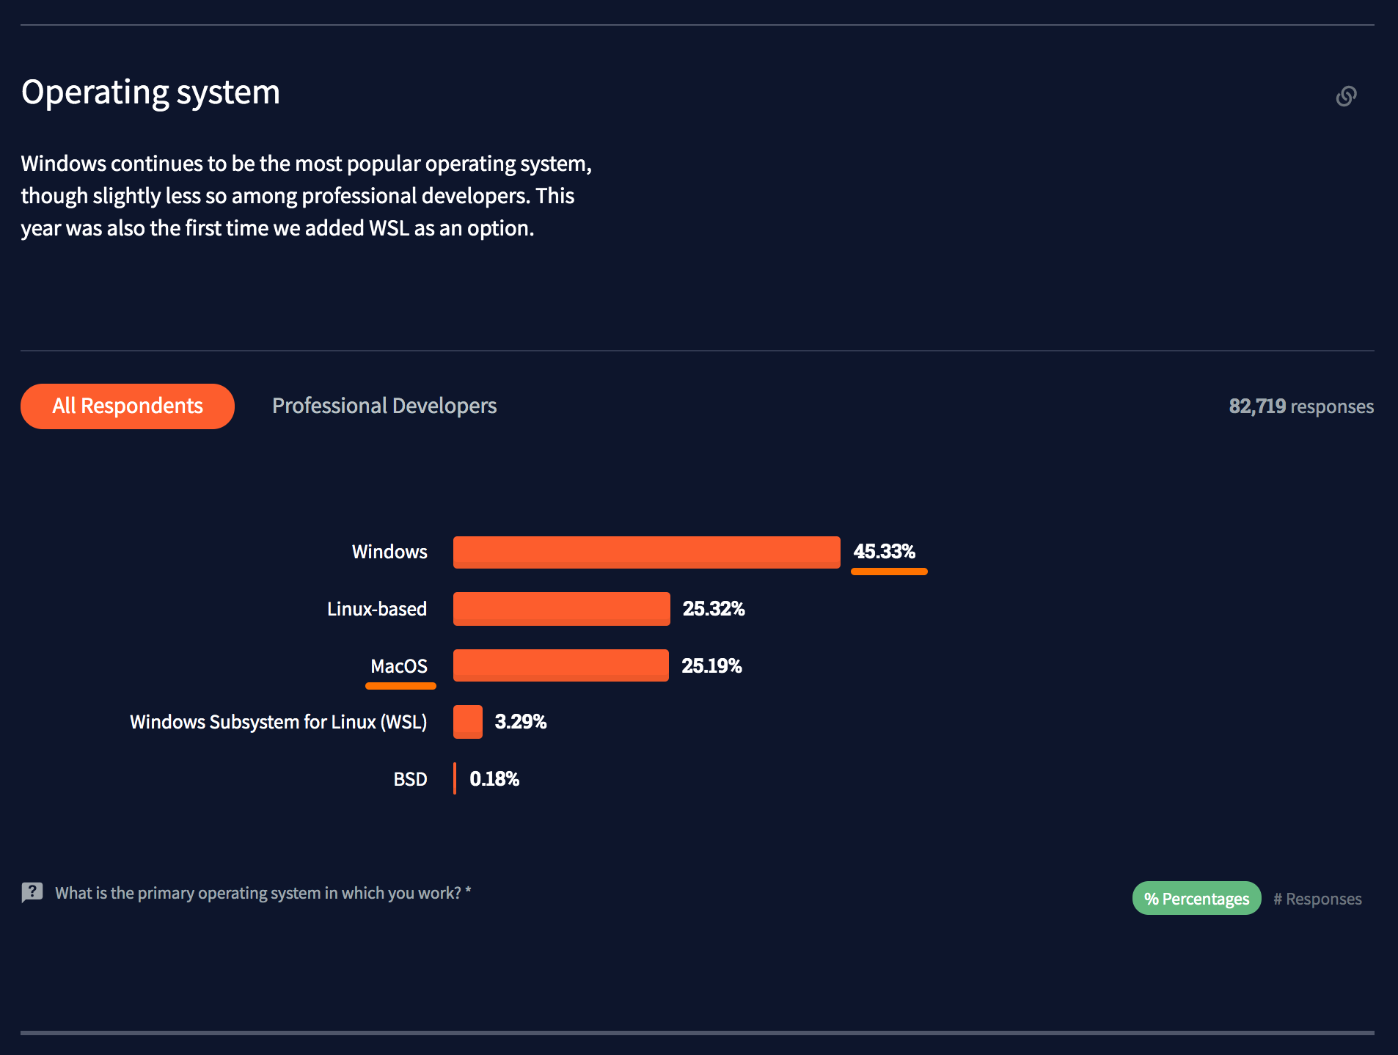Image resolution: width=1398 pixels, height=1055 pixels.
Task: Click the 82,719 responses count
Action: [1300, 406]
